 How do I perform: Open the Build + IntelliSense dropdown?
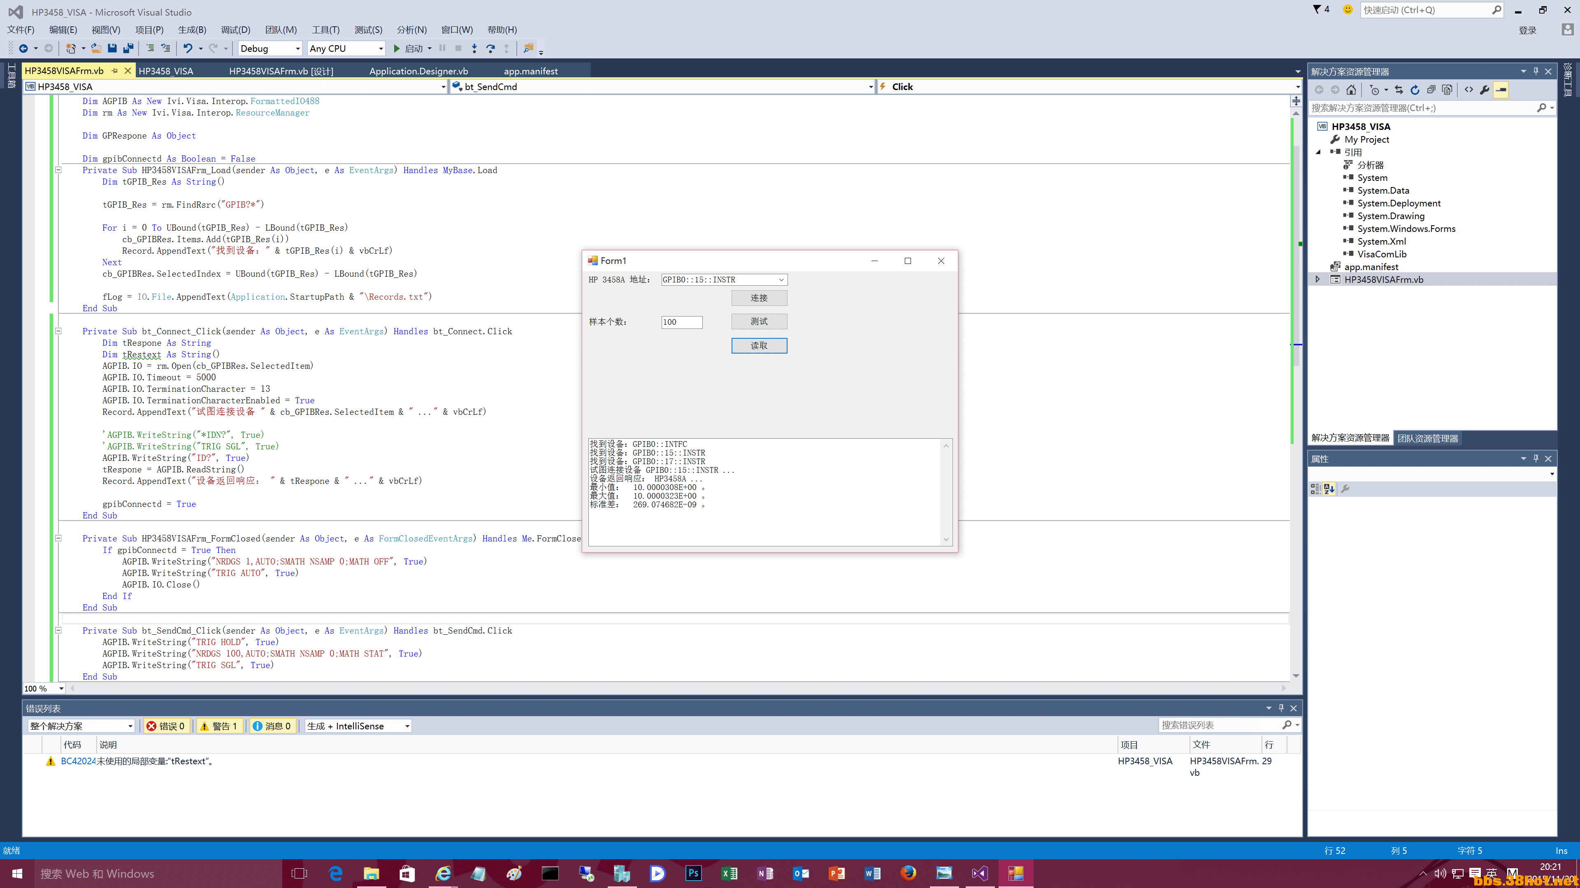(x=358, y=726)
